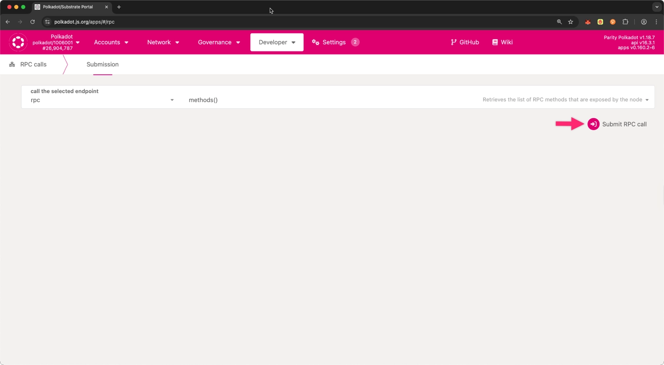Click the Developer dropdown caret
The width and height of the screenshot is (664, 365).
(293, 43)
